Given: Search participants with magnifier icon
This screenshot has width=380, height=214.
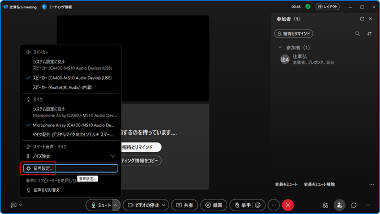Looking at the screenshot, I should click(x=357, y=34).
